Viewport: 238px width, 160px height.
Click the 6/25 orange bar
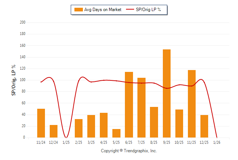coord(129,105)
